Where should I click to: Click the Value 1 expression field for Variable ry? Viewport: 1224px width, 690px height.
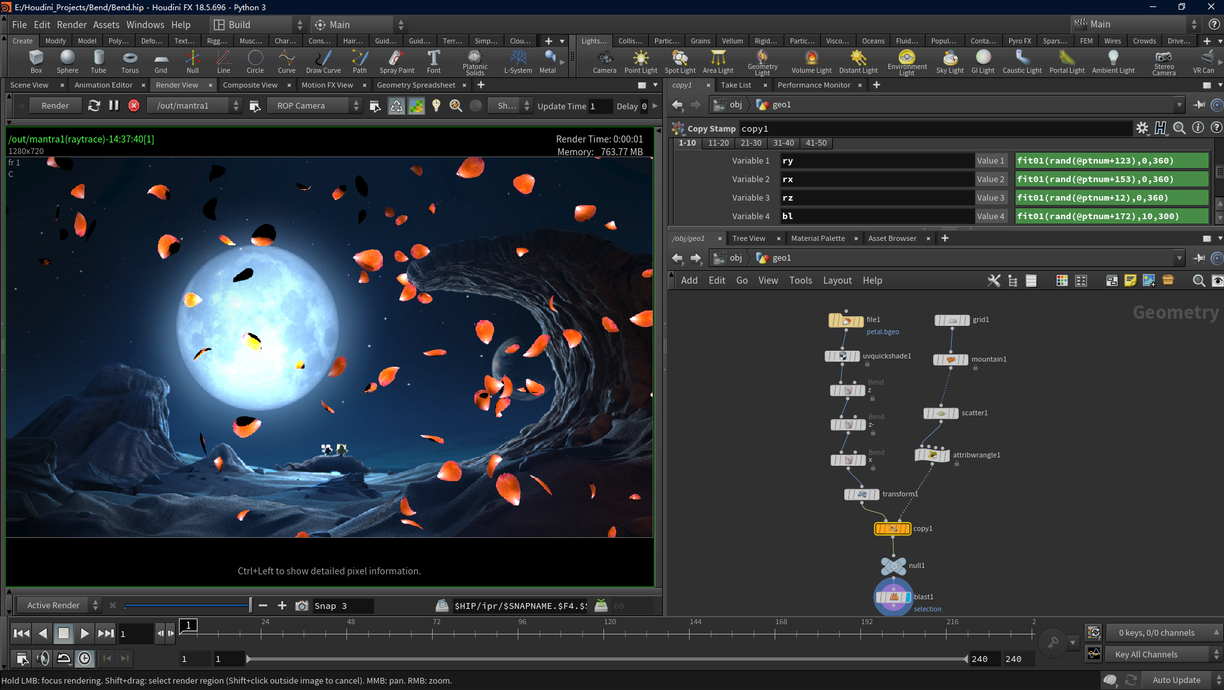[x=1111, y=160]
